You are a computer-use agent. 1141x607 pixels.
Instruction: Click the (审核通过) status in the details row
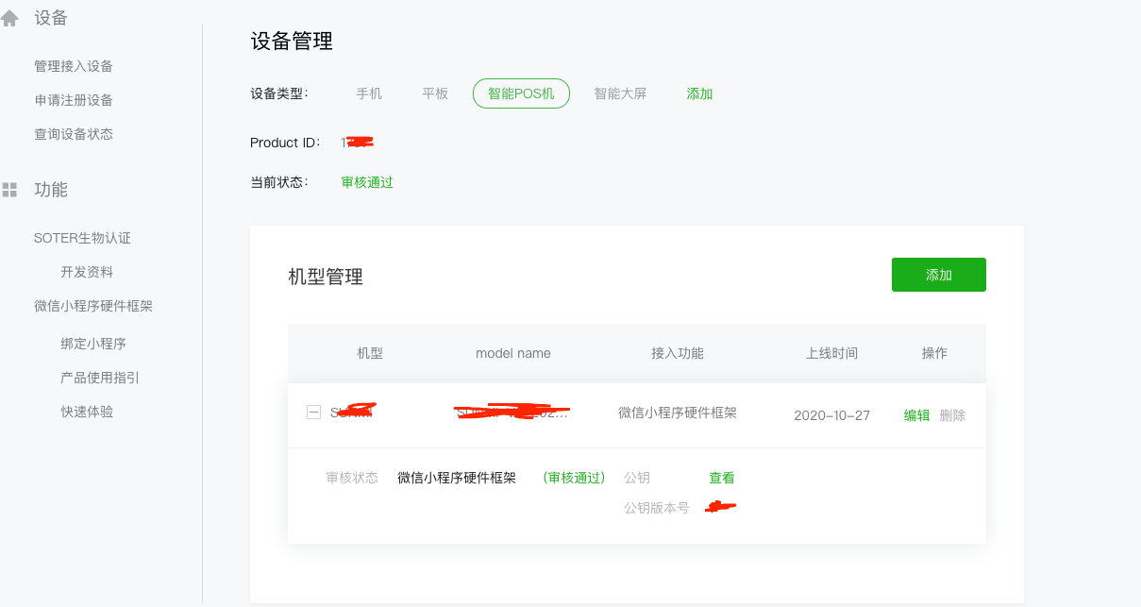click(574, 478)
